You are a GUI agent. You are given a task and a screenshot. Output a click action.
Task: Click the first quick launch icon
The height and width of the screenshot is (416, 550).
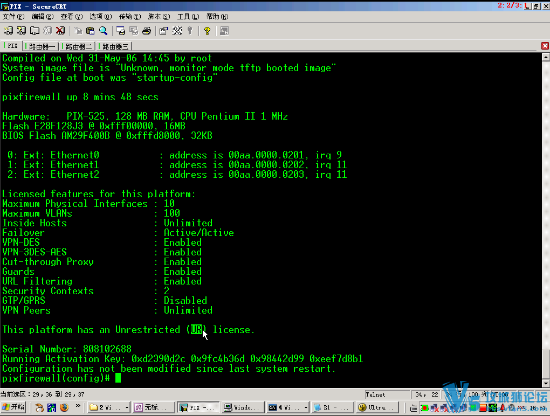[x=39, y=407]
